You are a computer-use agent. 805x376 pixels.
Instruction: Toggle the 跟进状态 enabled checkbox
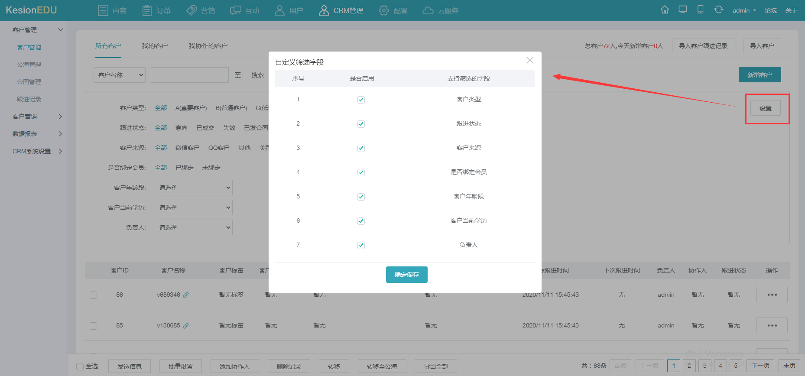361,124
